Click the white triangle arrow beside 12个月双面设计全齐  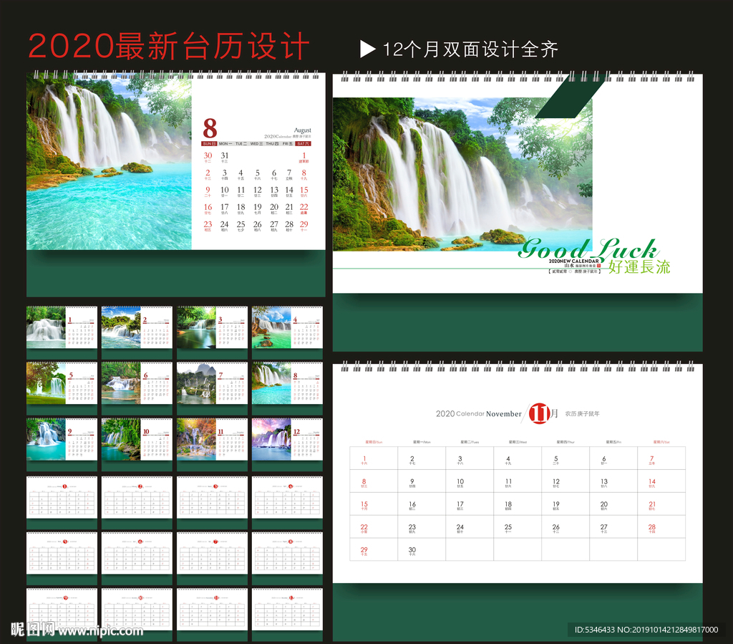click(x=367, y=49)
